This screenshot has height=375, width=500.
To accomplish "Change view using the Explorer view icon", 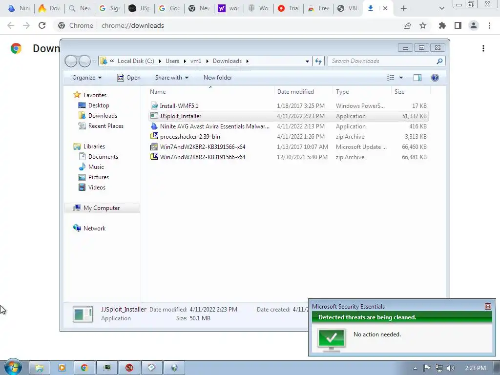I will (390, 78).
